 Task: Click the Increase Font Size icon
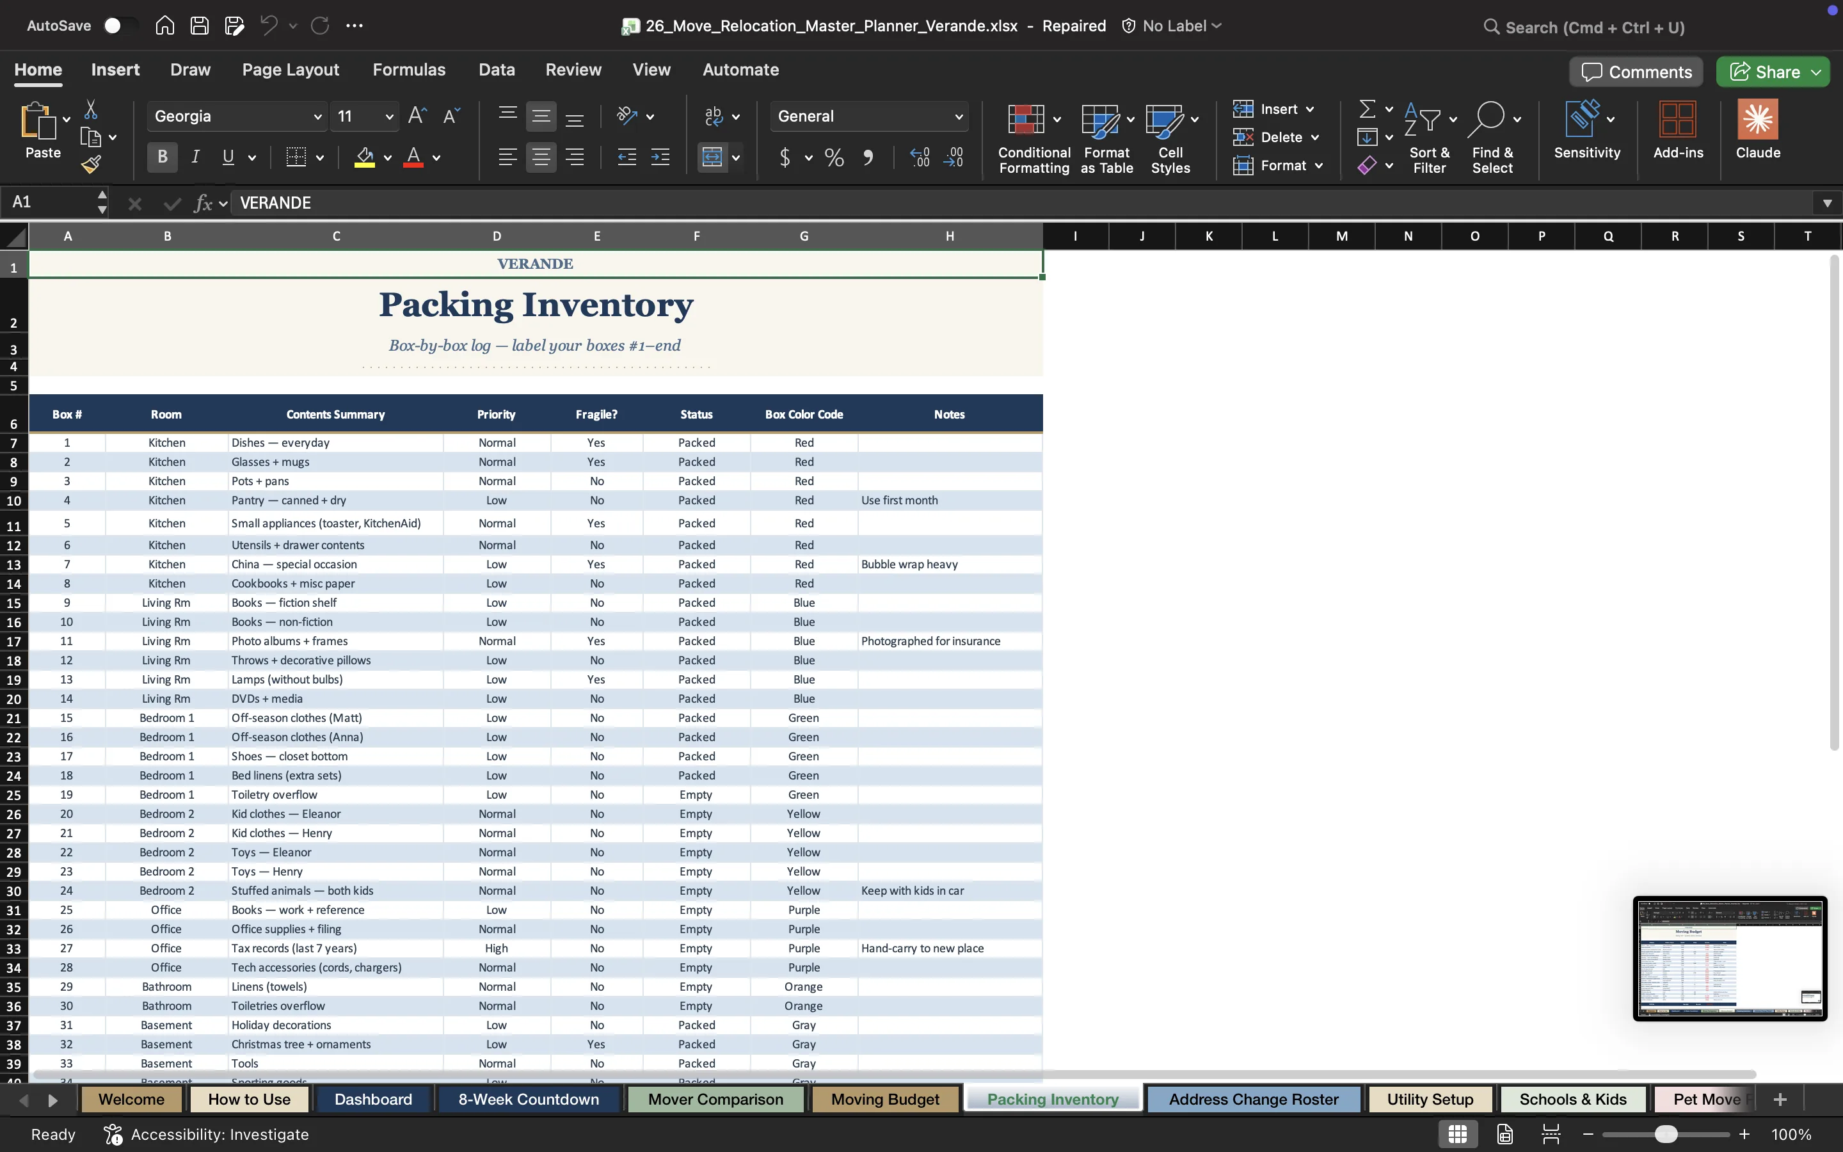coord(417,116)
